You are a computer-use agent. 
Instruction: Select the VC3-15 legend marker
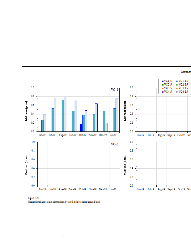[177, 88]
